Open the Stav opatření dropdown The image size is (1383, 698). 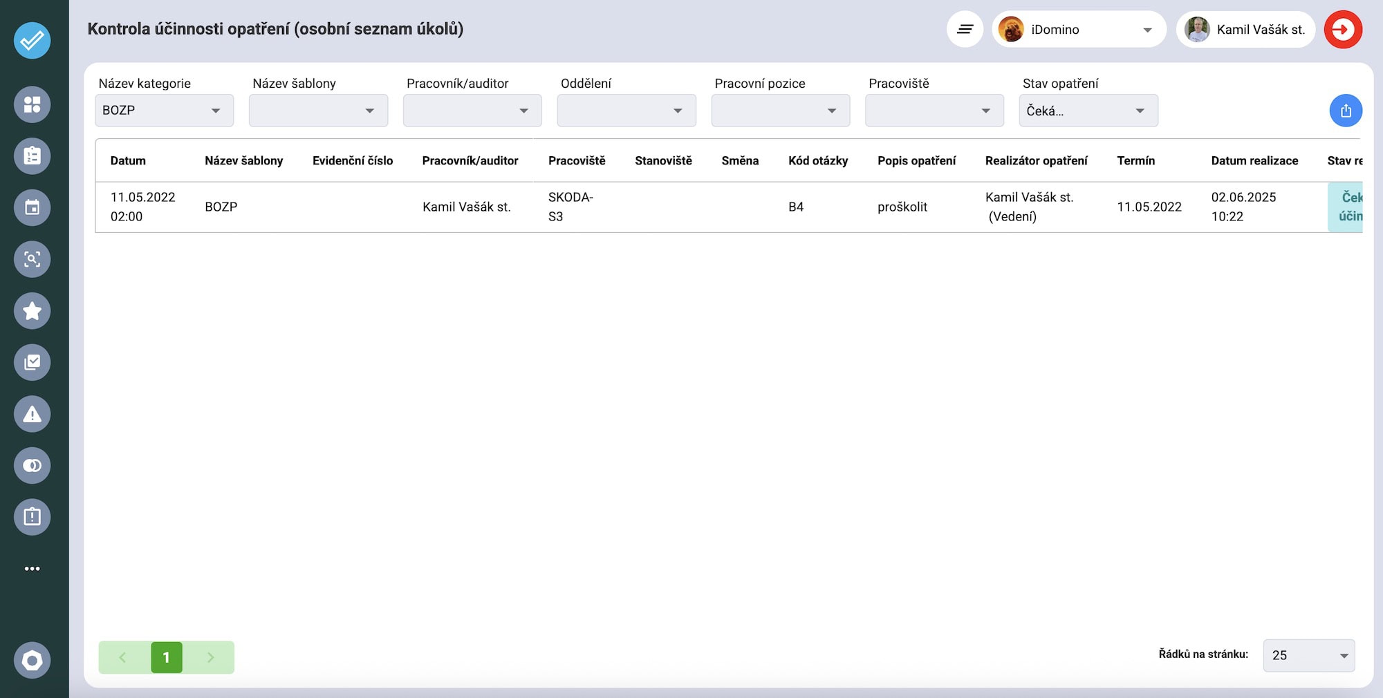coord(1088,111)
